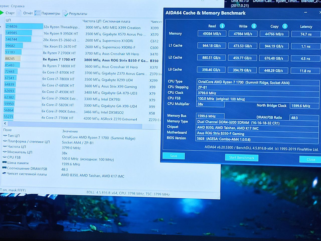Click the horizontal scrollbar left arrow

pyautogui.click(x=5, y=123)
